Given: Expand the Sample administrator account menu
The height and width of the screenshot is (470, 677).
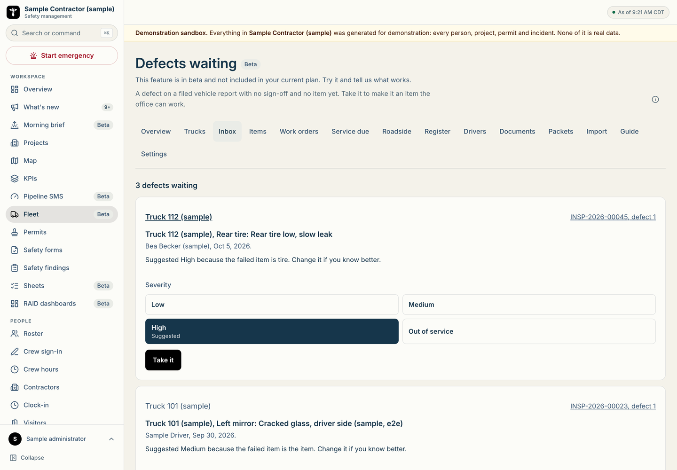Looking at the screenshot, I should click(x=62, y=439).
